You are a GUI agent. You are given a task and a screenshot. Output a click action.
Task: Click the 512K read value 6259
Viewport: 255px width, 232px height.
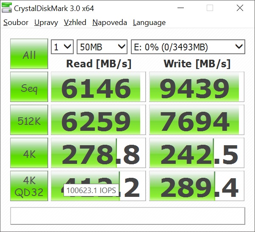click(98, 120)
